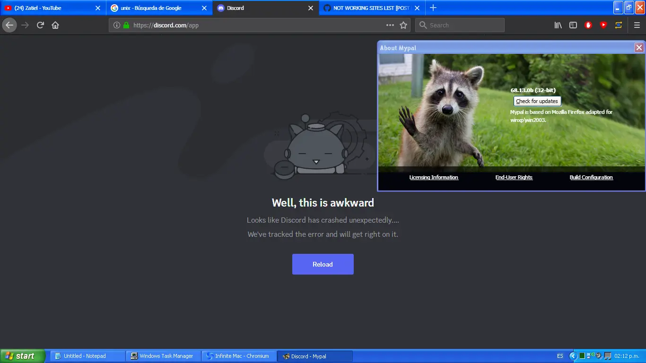Open the red hand adblock extension

[x=588, y=25]
